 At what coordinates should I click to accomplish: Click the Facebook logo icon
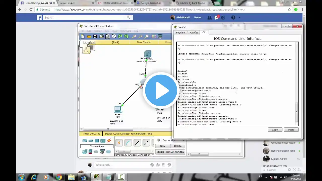tap(39, 18)
